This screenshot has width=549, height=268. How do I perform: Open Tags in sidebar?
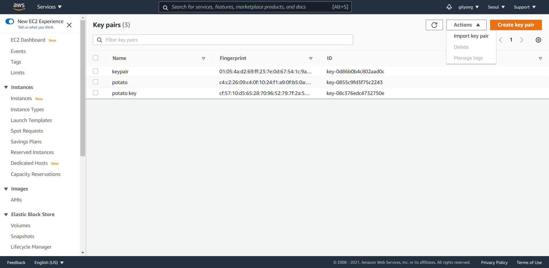click(x=16, y=62)
